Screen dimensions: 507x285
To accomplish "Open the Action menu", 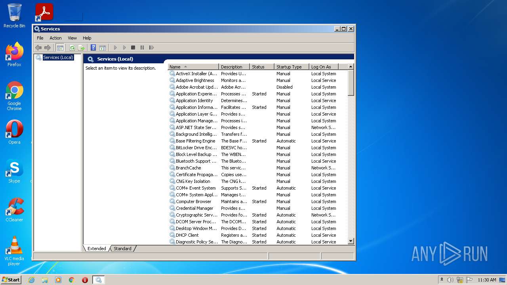I will 55,38.
